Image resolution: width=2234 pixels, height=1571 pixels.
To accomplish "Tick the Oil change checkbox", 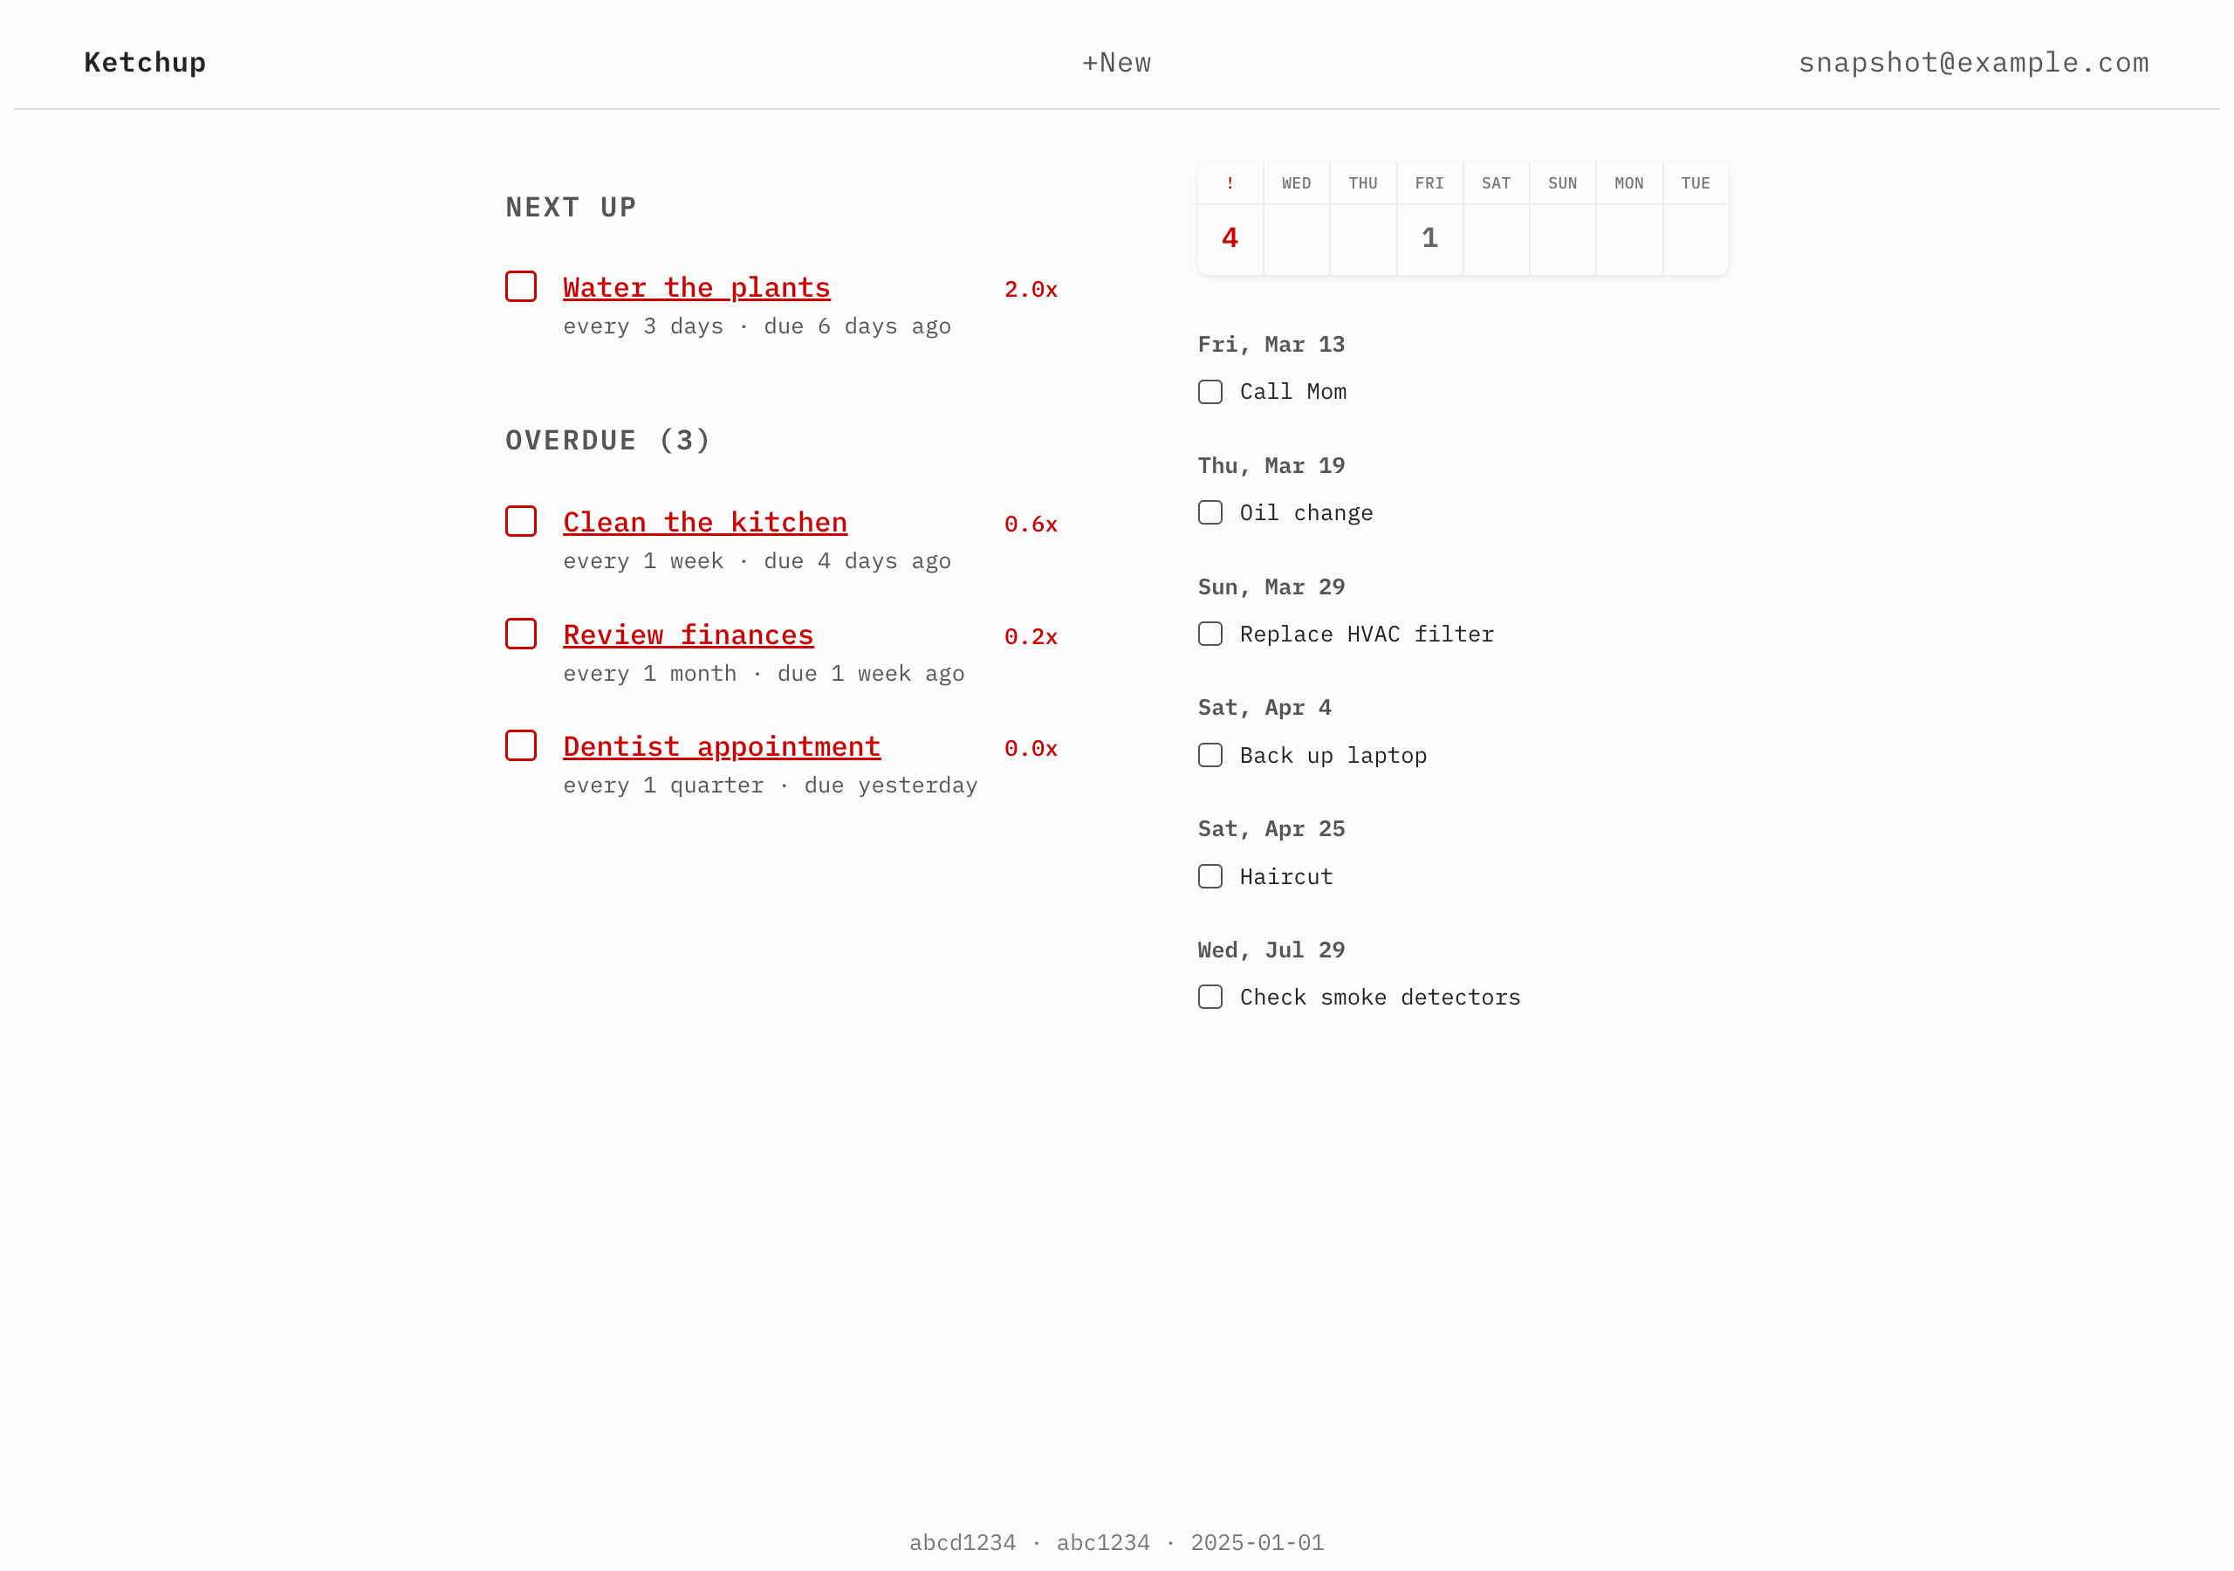I will pyautogui.click(x=1210, y=513).
